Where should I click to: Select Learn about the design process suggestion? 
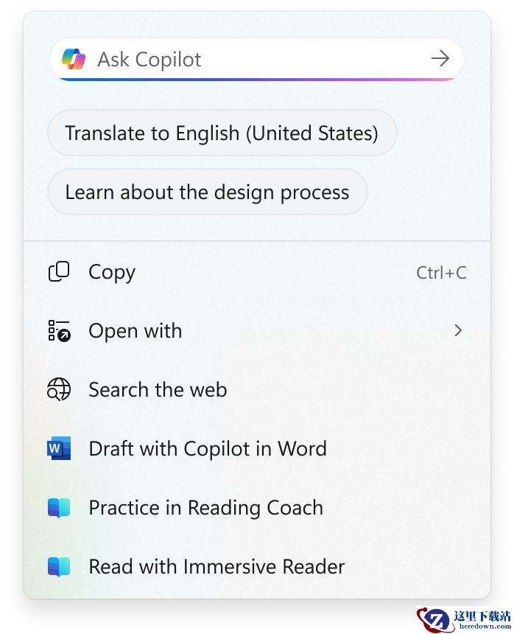click(207, 192)
